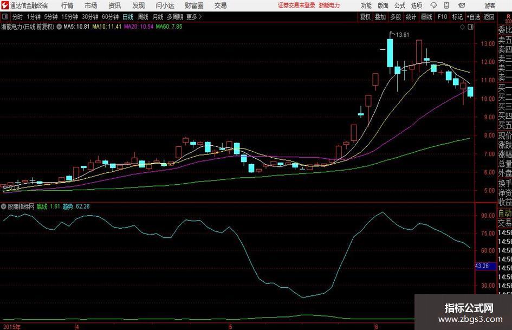This screenshot has width=512, height=330.
Task: Click the 标记 mark button
Action: 457,17
